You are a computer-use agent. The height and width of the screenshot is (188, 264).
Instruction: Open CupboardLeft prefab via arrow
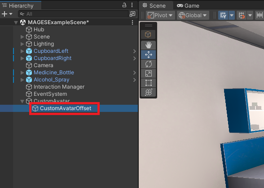pos(134,51)
